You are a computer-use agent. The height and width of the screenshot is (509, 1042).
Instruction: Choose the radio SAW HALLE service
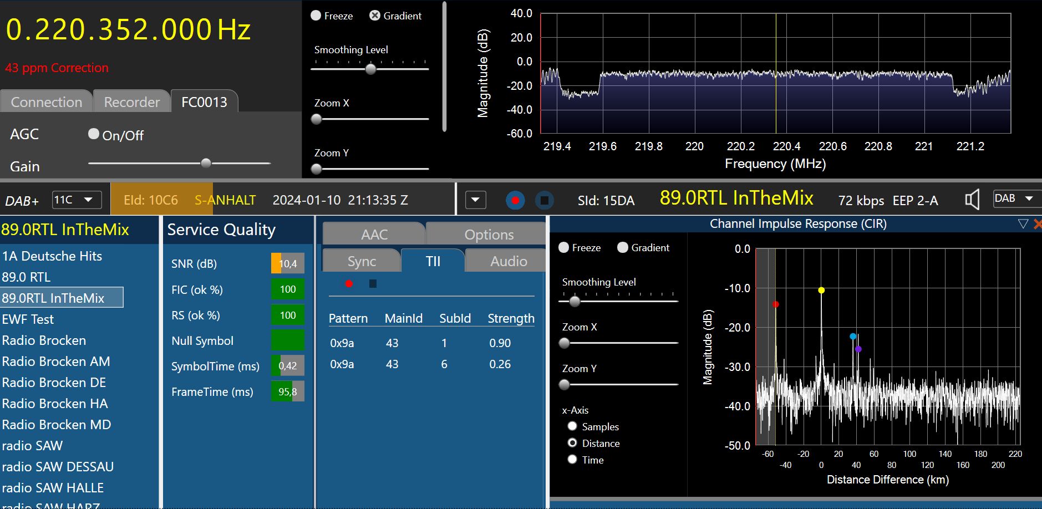(53, 488)
